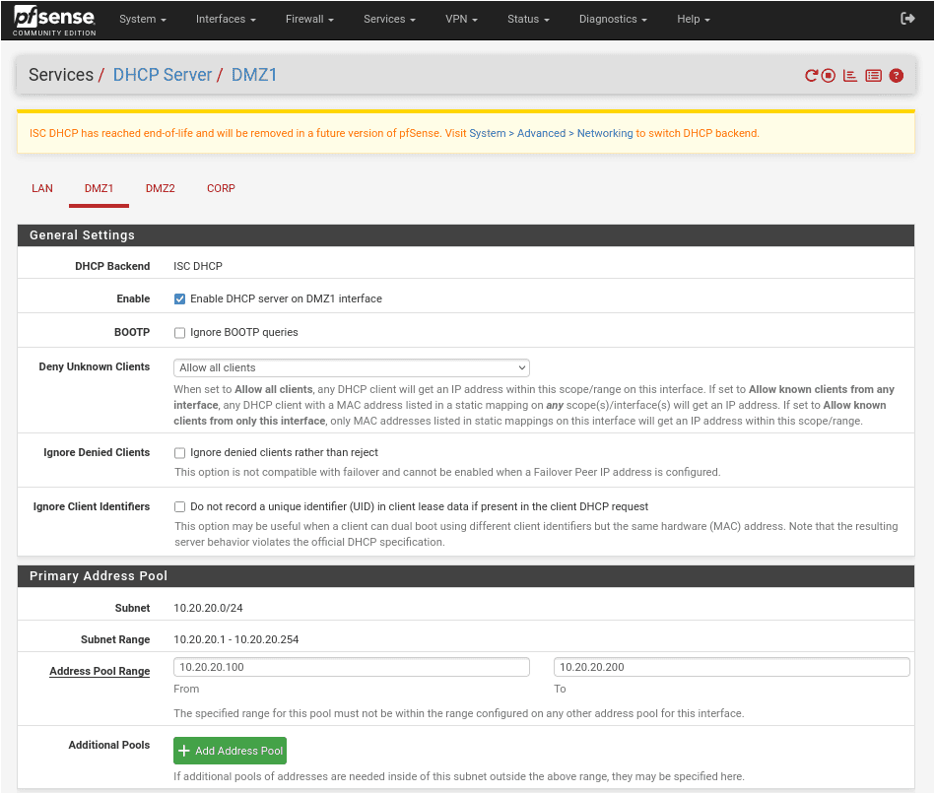The width and height of the screenshot is (935, 794).
Task: Click the Add Address Pool button
Action: 231,751
